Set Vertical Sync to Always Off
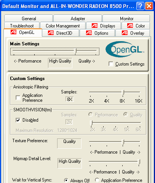 [66, 180]
